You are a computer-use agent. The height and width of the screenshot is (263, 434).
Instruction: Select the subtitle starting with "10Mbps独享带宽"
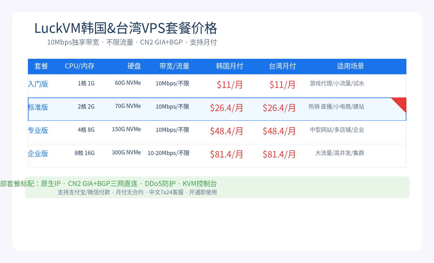pyautogui.click(x=132, y=42)
